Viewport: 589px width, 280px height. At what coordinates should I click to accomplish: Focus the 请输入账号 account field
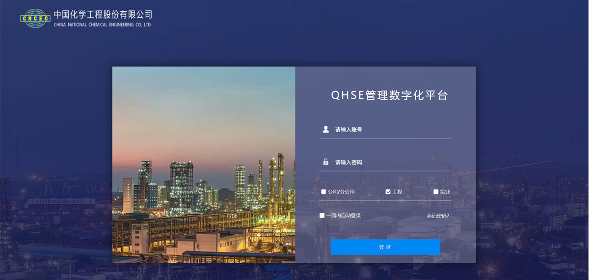point(385,130)
